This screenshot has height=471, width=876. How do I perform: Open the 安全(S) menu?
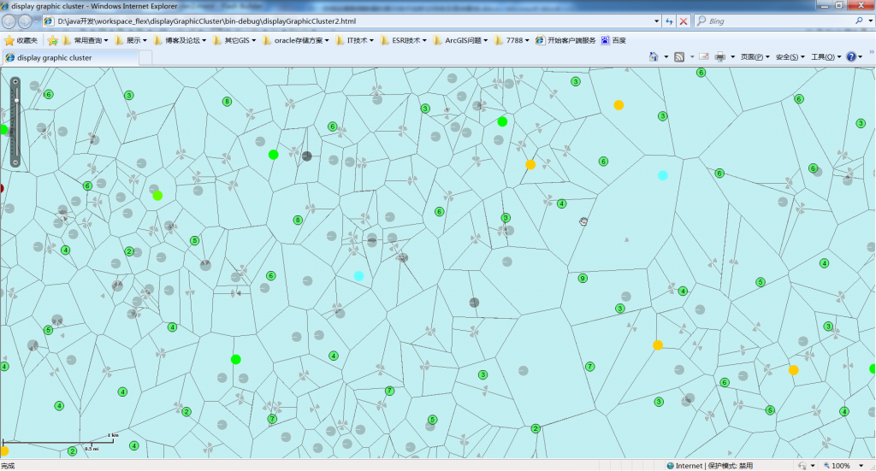pos(790,57)
